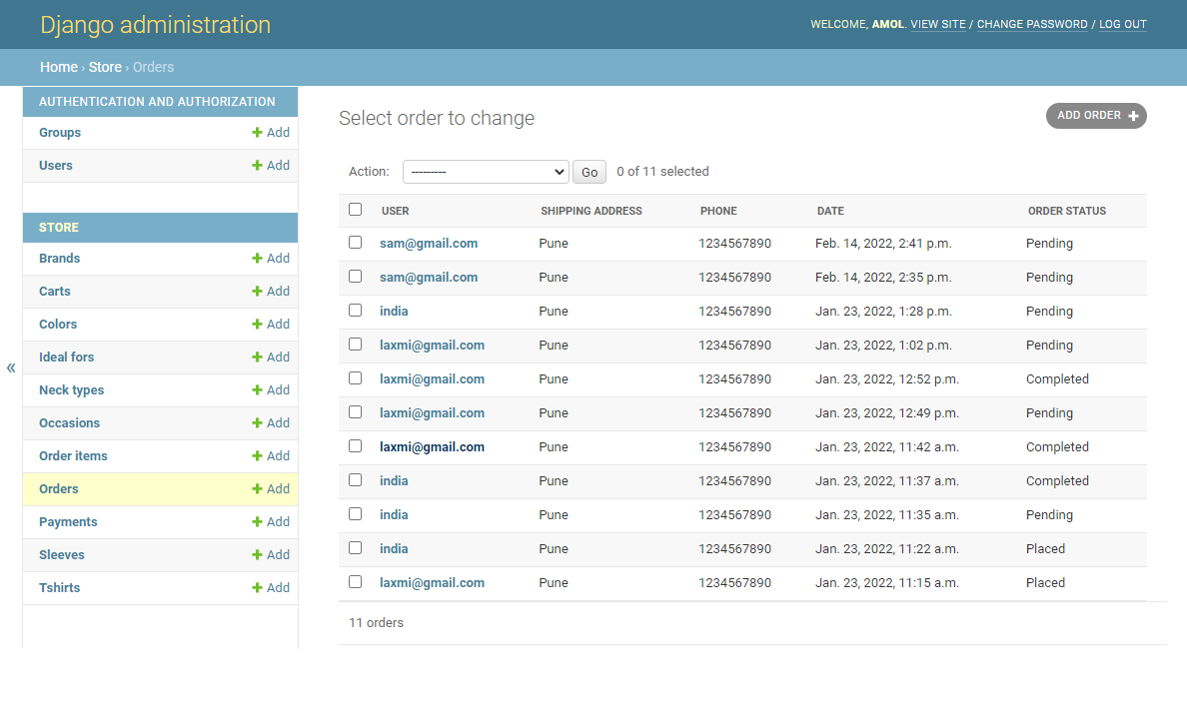Open india order from 11:22 a.m.
This screenshot has height=715, width=1187.
tap(394, 549)
